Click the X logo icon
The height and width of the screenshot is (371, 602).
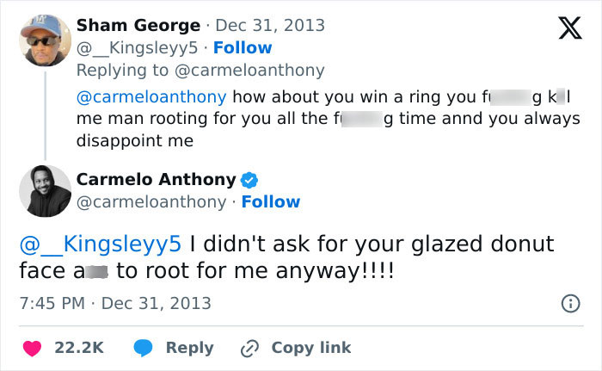[x=564, y=31]
